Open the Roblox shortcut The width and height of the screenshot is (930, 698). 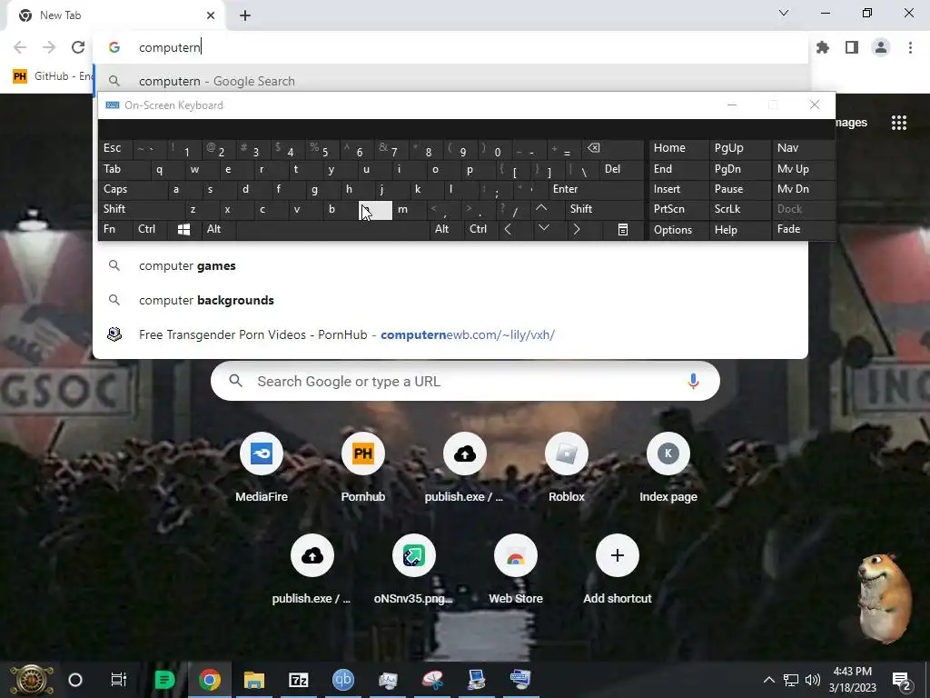pyautogui.click(x=567, y=468)
